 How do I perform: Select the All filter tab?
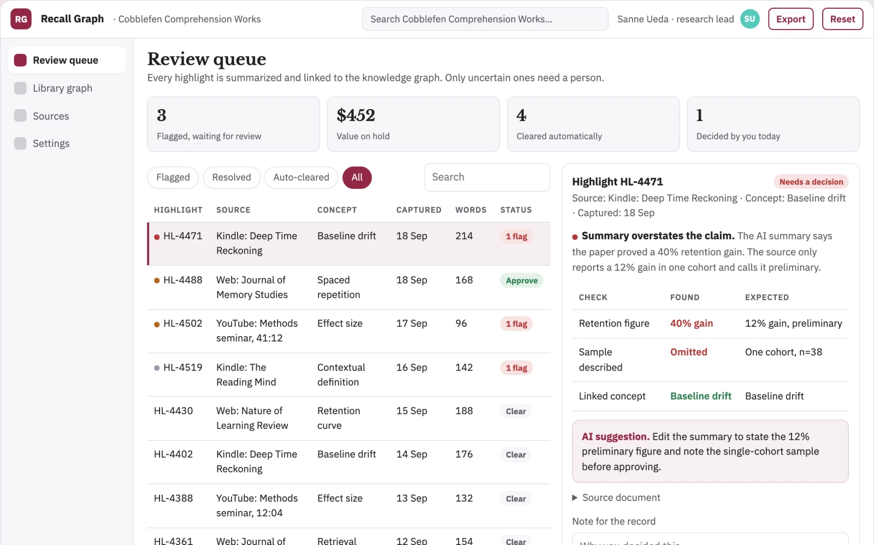(357, 177)
